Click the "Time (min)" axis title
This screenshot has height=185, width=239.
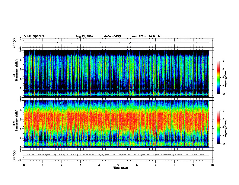[x=121, y=168]
